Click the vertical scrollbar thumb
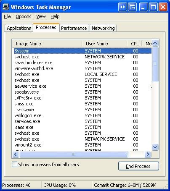 point(155,64)
